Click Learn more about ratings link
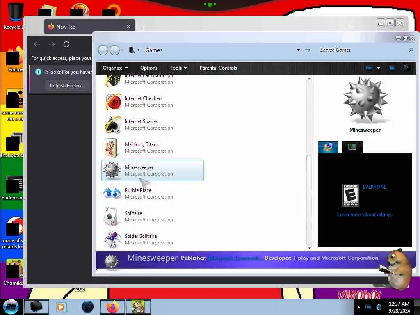 (364, 214)
